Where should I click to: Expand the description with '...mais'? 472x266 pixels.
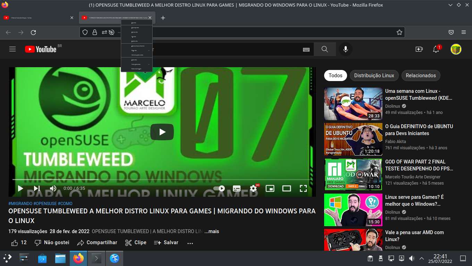[212, 231]
